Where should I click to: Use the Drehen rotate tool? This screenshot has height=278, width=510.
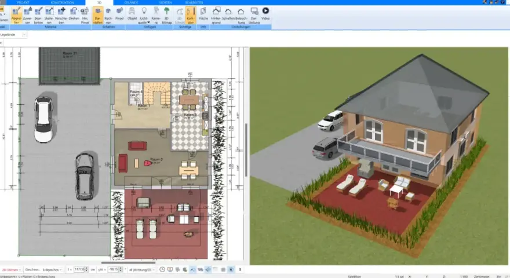point(74,14)
